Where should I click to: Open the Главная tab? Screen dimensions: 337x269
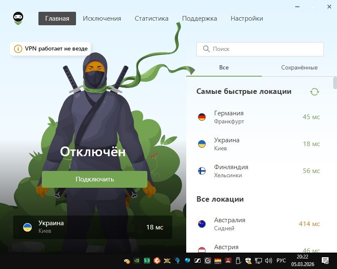[x=57, y=19]
